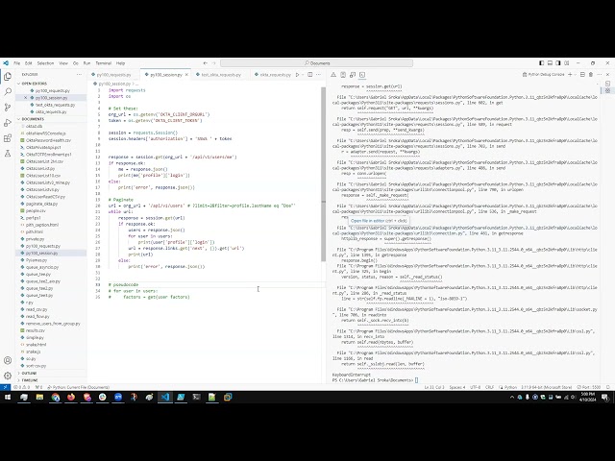The image size is (615, 461).
Task: Select Python Debug Console terminal label
Action: click(x=544, y=75)
